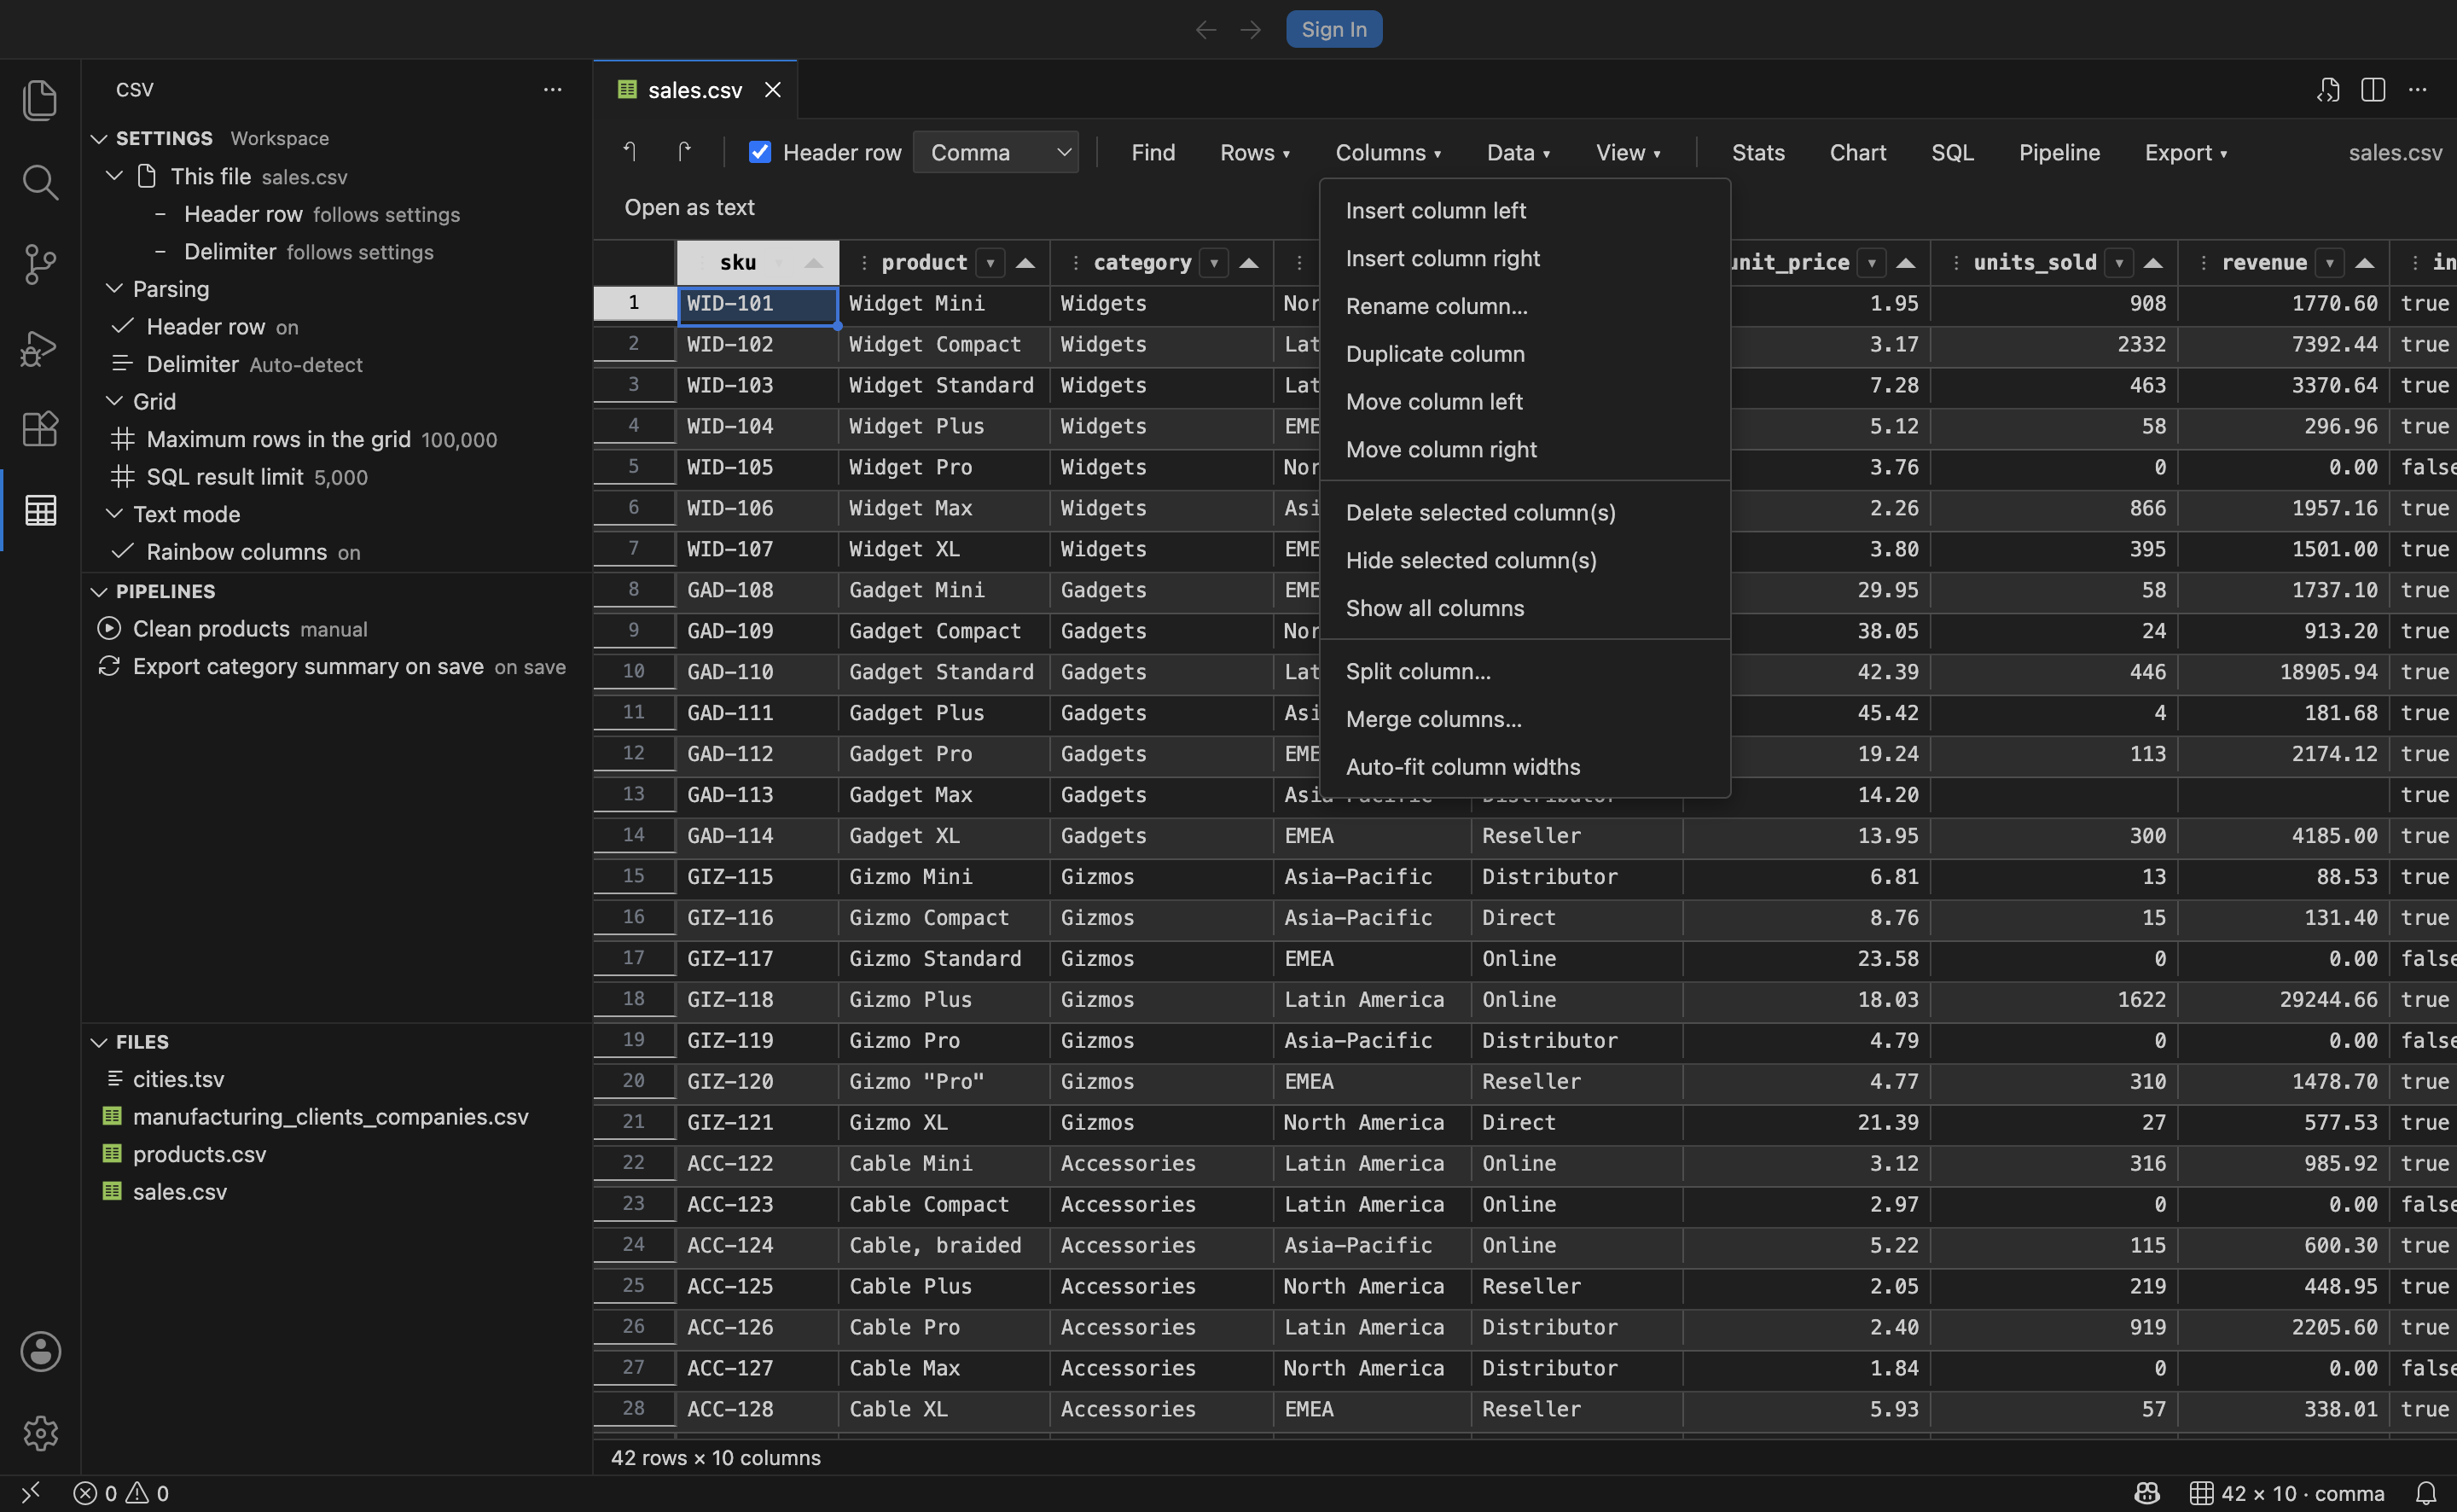The height and width of the screenshot is (1512, 2457).
Task: Click the open source file icon
Action: (2328, 90)
